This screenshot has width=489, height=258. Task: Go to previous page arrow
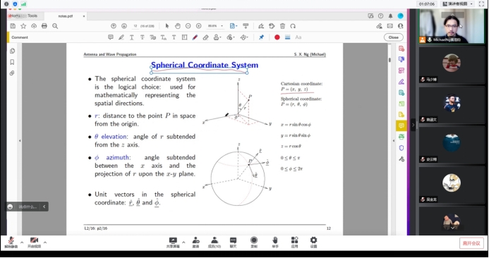coord(114,26)
